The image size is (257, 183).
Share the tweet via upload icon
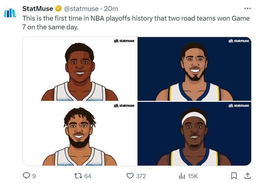[247, 176]
